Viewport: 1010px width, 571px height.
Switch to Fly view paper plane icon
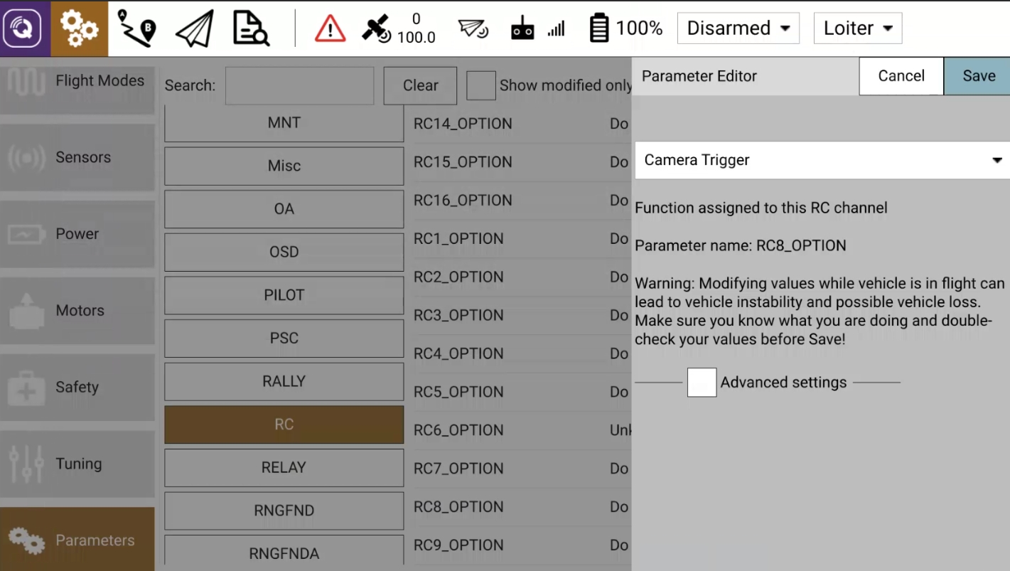pyautogui.click(x=194, y=28)
